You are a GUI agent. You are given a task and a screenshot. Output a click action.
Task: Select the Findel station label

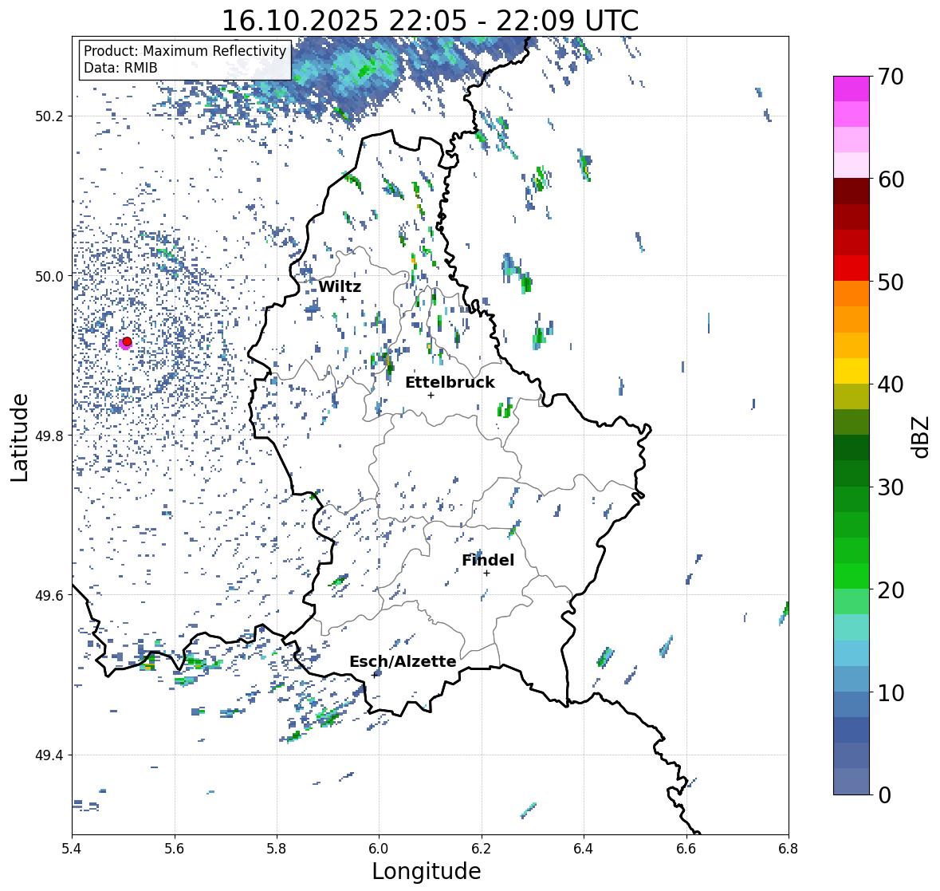pyautogui.click(x=488, y=560)
